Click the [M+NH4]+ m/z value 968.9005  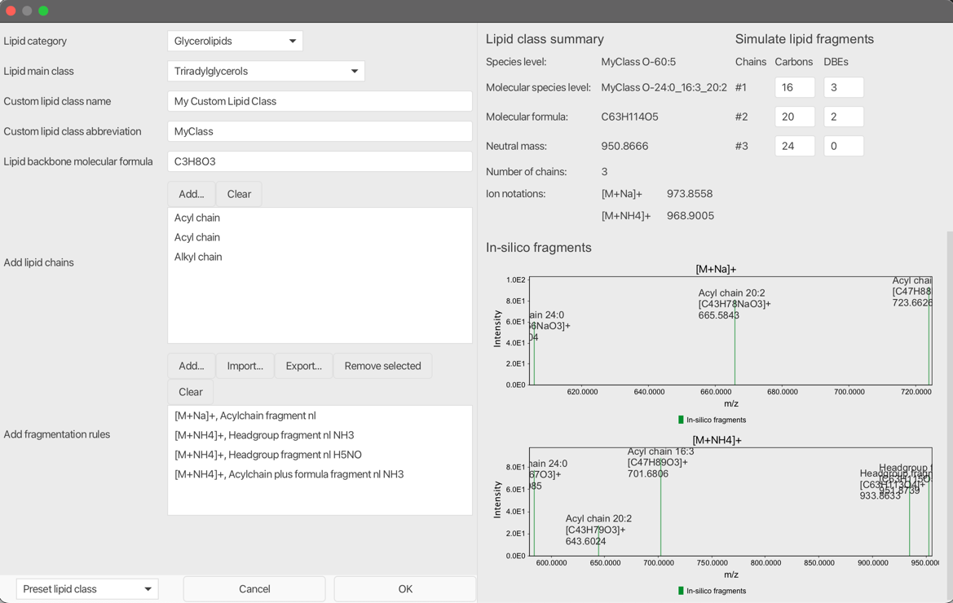[690, 216]
